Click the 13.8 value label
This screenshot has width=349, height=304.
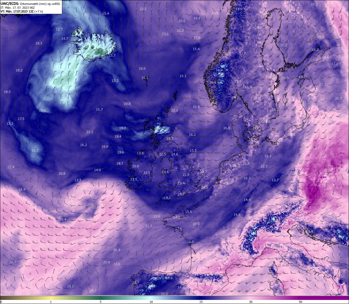[140, 153]
